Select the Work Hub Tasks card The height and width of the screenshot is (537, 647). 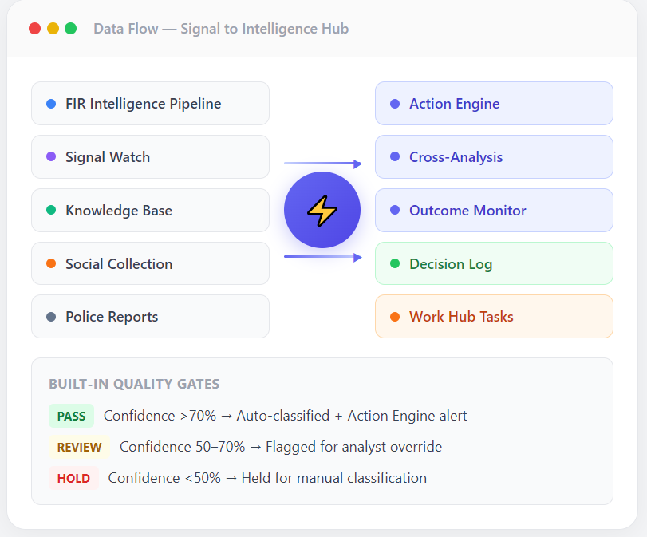494,317
